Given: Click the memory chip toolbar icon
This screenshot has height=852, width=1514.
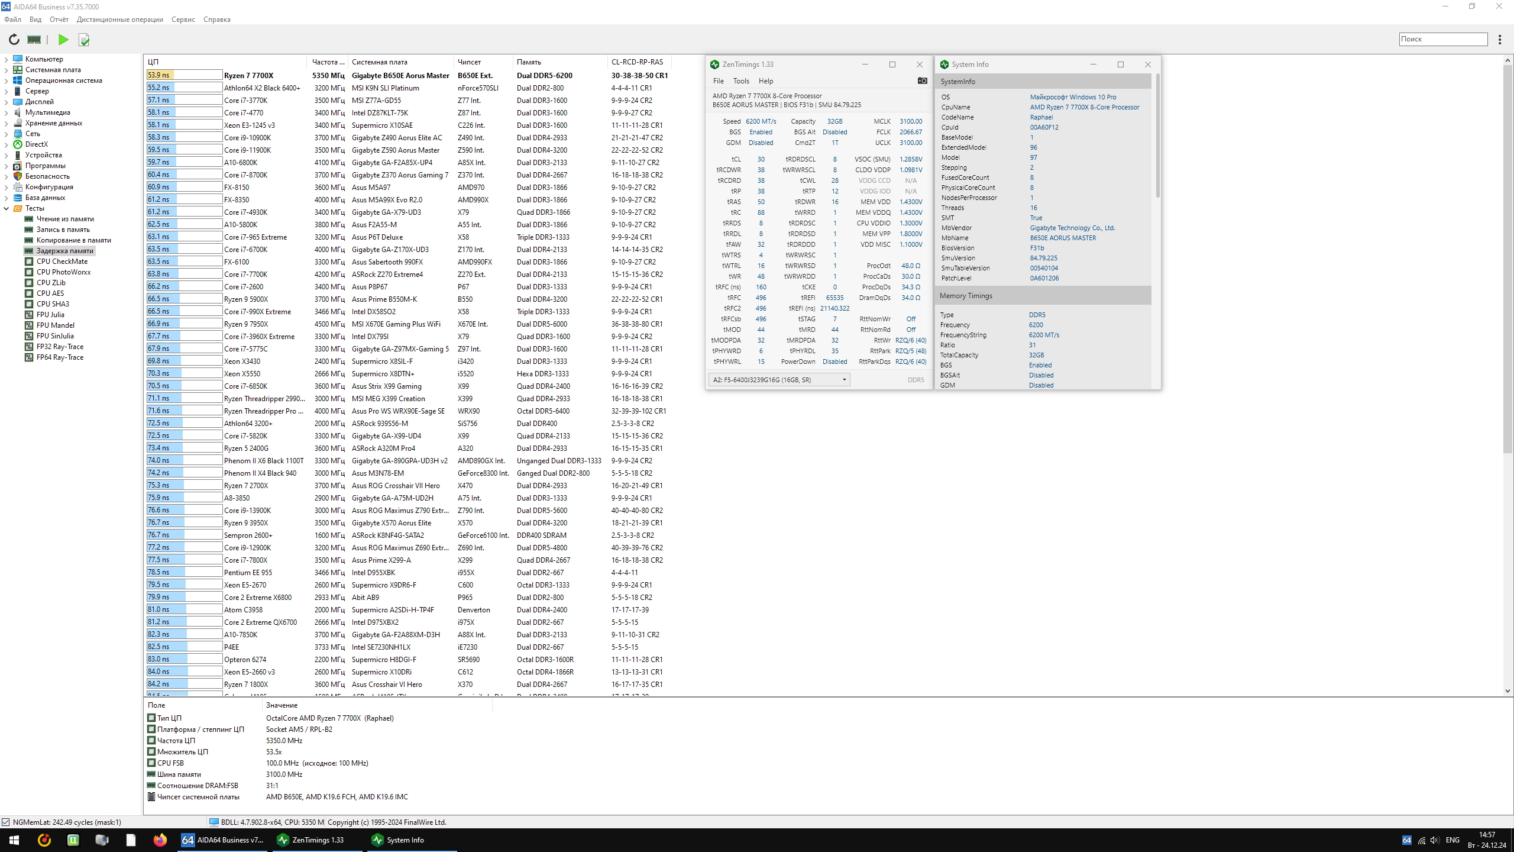Looking at the screenshot, I should (34, 40).
